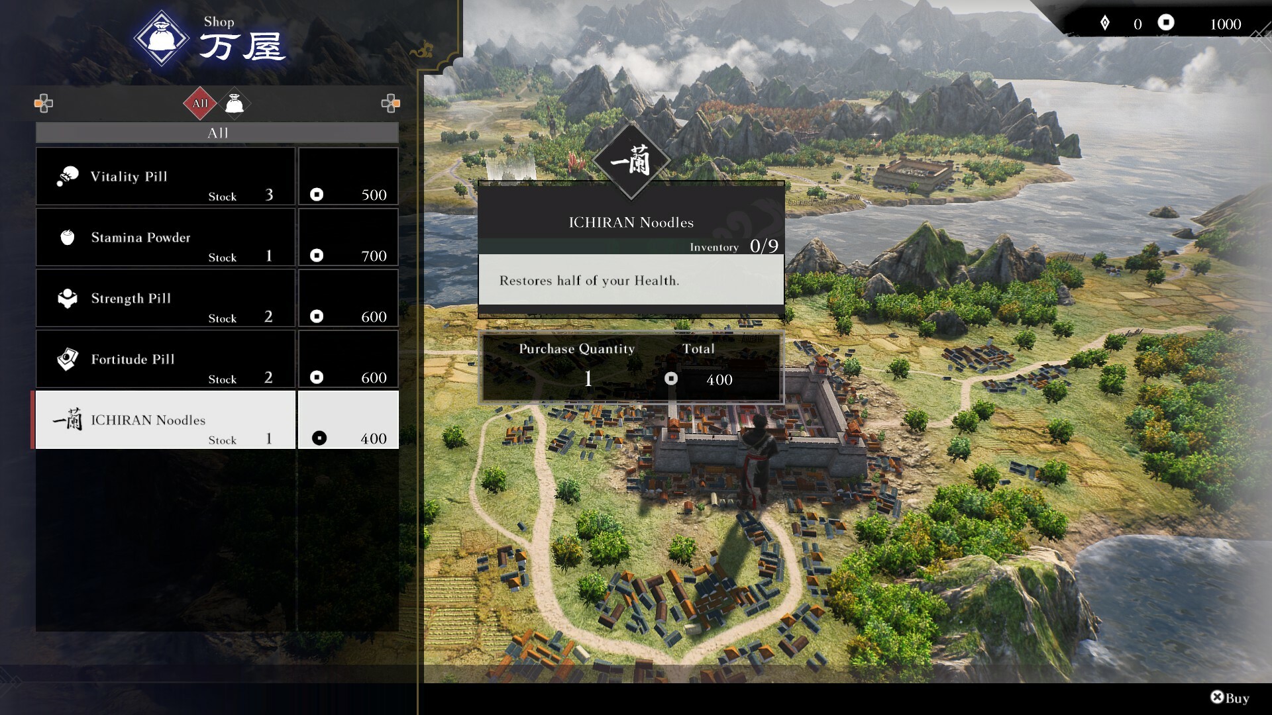The height and width of the screenshot is (715, 1272).
Task: Toggle item purchase quantity selector
Action: click(x=586, y=379)
